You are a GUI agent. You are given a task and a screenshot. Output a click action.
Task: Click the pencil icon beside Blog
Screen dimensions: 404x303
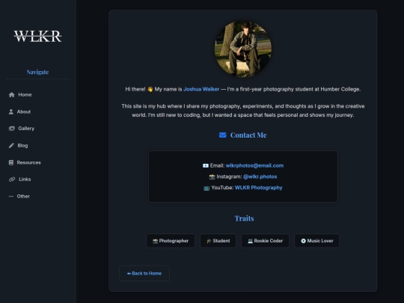pyautogui.click(x=11, y=146)
